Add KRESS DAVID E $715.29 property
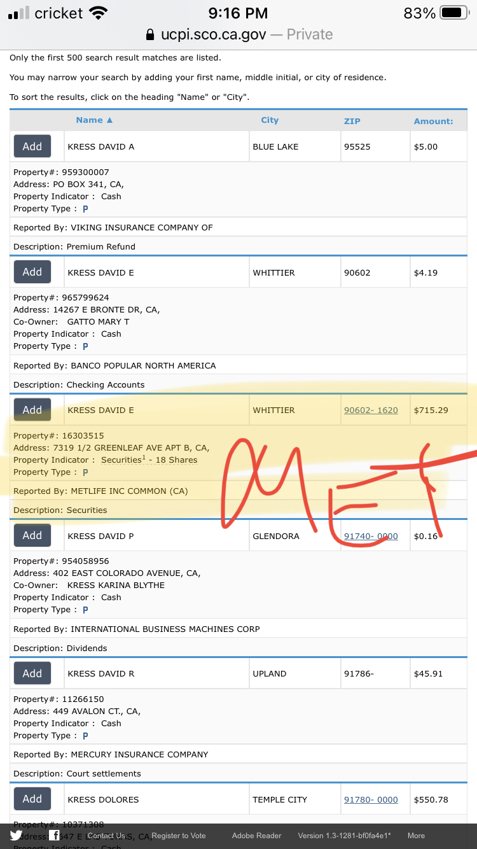The width and height of the screenshot is (477, 849). (32, 410)
